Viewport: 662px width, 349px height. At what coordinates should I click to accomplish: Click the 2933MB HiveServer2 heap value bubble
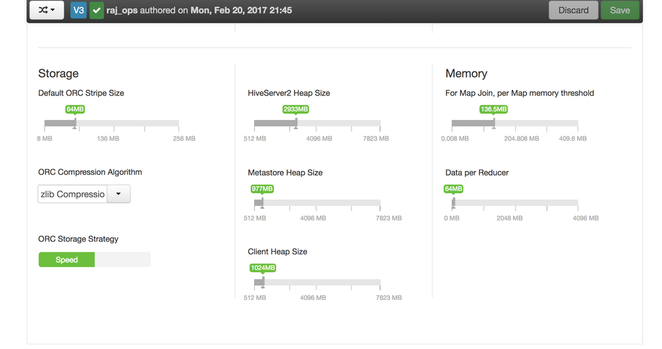(296, 109)
